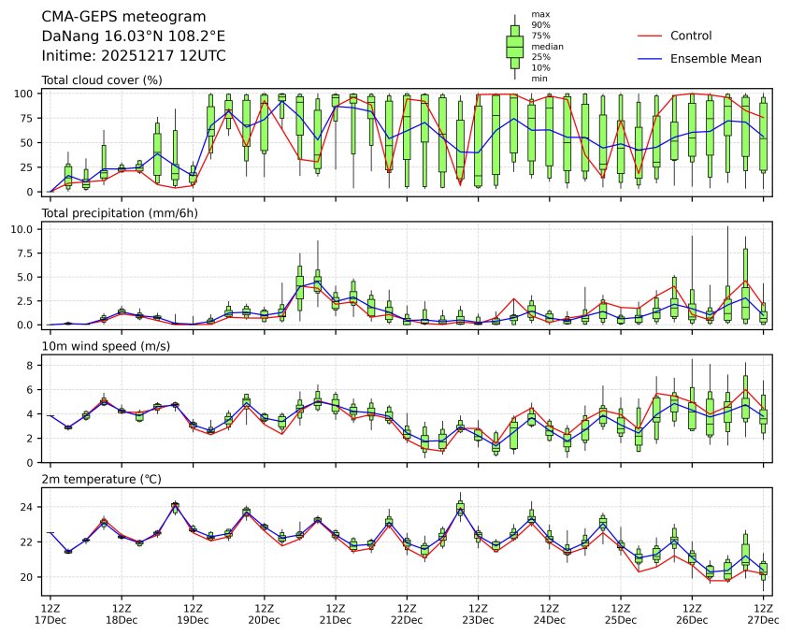Click the DaNang coordinates text
The image size is (790, 636).
[134, 36]
